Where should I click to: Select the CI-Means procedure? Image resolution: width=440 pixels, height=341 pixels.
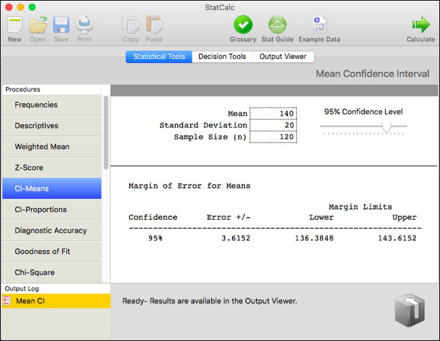pyautogui.click(x=52, y=188)
